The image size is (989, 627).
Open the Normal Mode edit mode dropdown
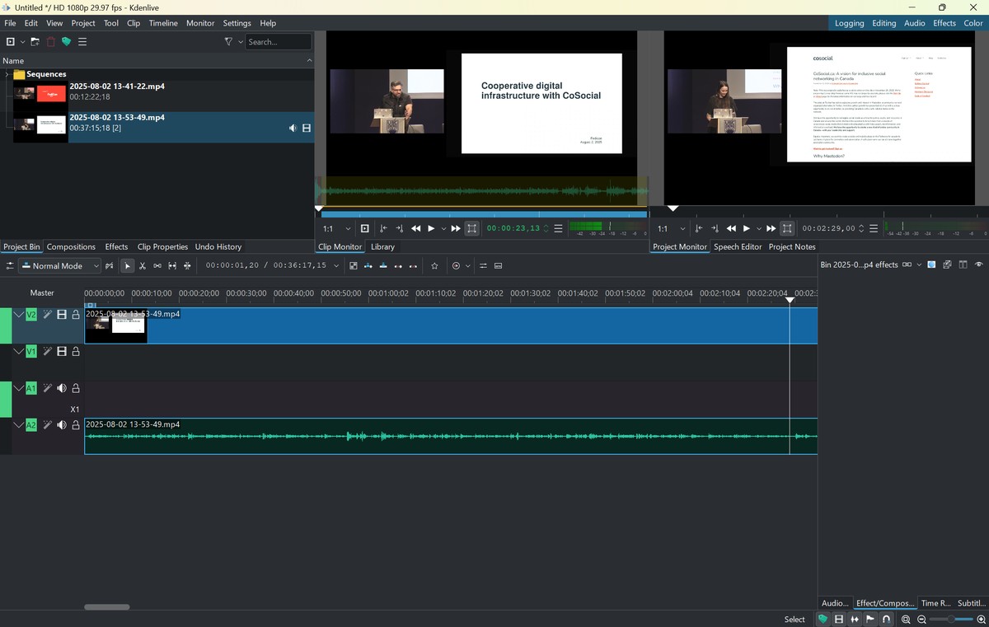(59, 266)
